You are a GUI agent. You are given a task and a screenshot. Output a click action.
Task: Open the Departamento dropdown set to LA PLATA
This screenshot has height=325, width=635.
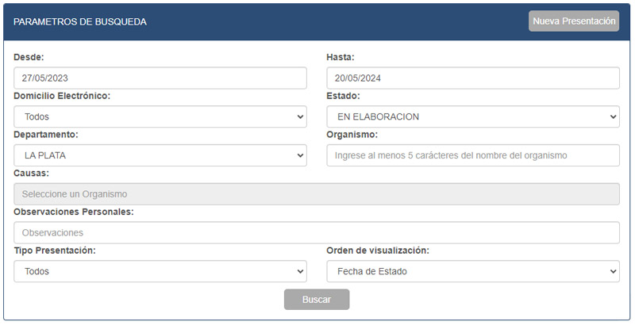pyautogui.click(x=160, y=155)
